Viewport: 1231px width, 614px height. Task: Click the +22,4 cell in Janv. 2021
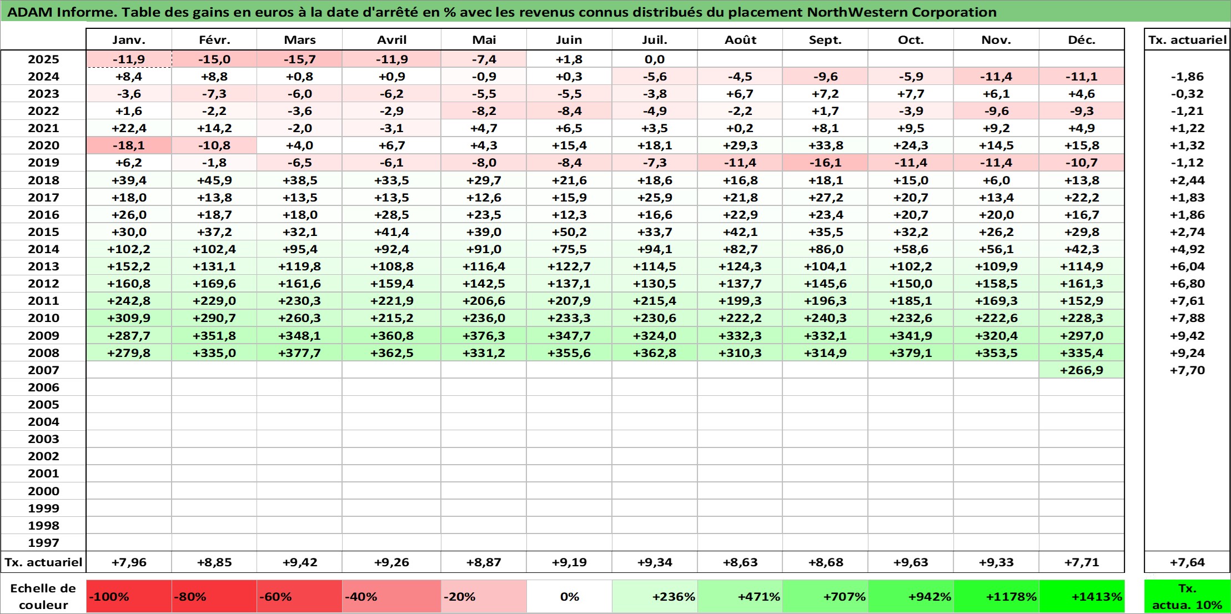pyautogui.click(x=129, y=128)
